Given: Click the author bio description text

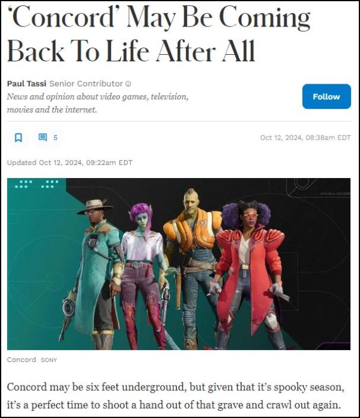Looking at the screenshot, I should tap(98, 103).
